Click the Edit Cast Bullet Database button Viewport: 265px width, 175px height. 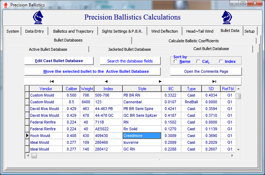point(59,61)
